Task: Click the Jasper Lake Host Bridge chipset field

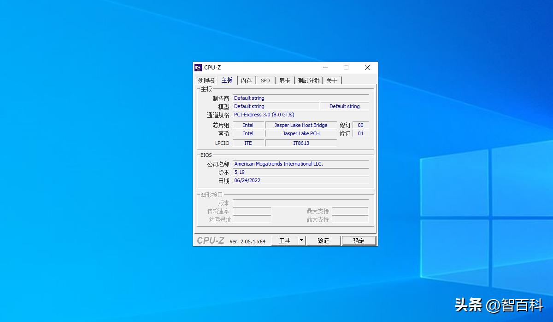Action: 301,125
